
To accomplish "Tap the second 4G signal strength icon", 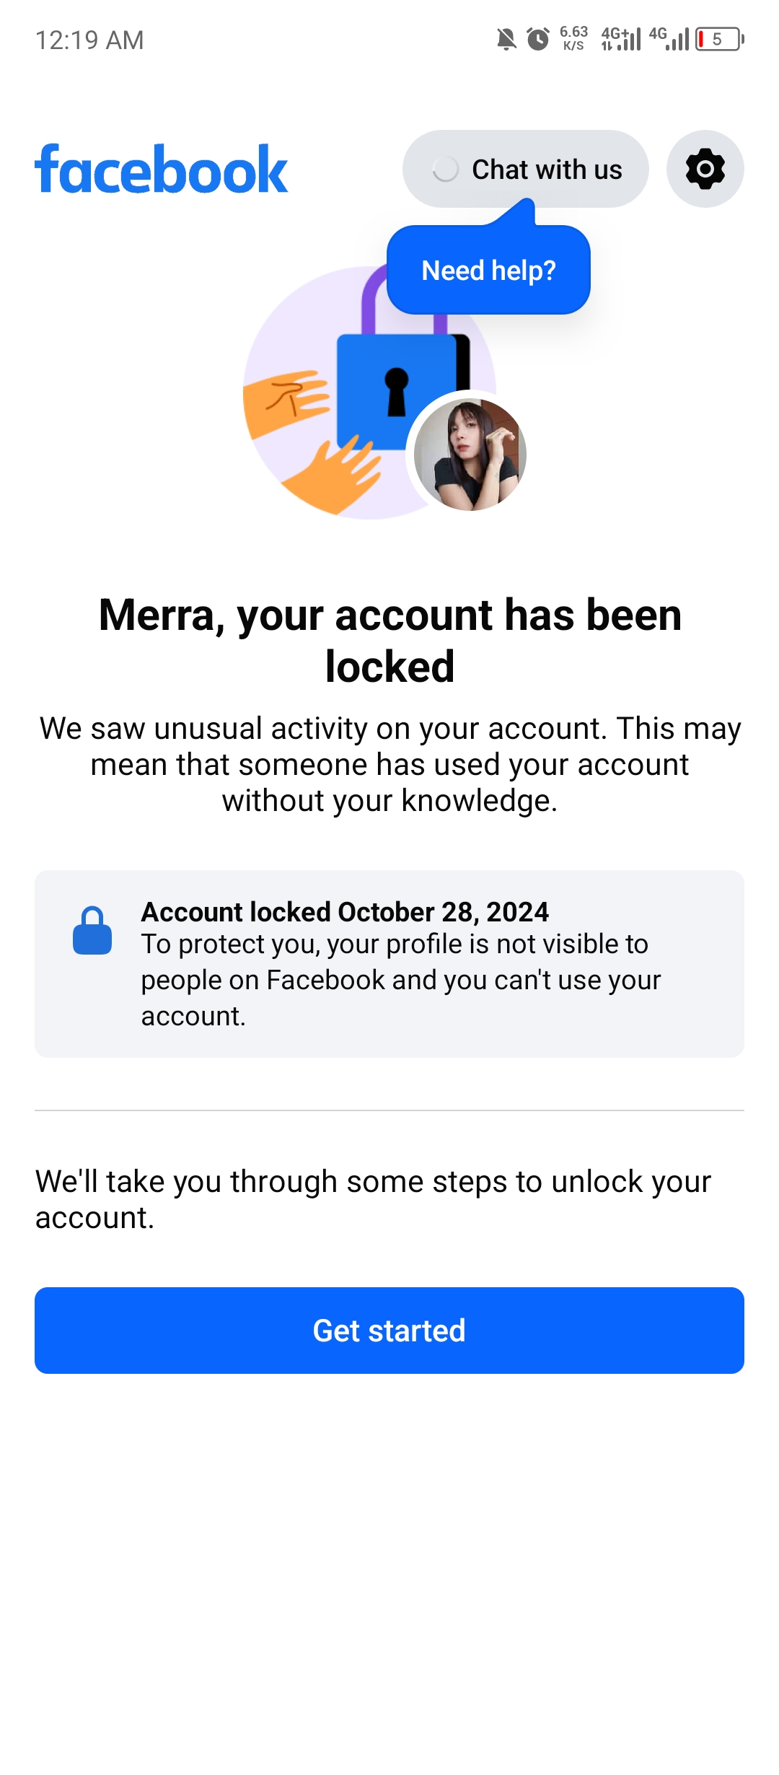I will (x=669, y=39).
